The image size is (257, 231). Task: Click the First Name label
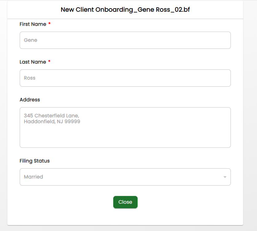(33, 24)
